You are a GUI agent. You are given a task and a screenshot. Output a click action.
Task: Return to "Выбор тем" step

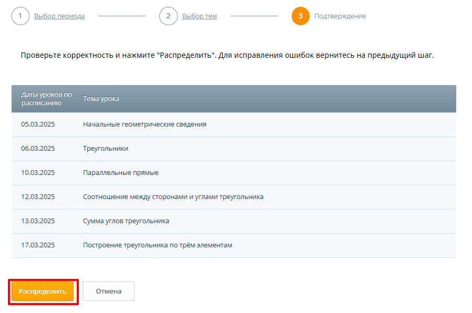tap(199, 16)
